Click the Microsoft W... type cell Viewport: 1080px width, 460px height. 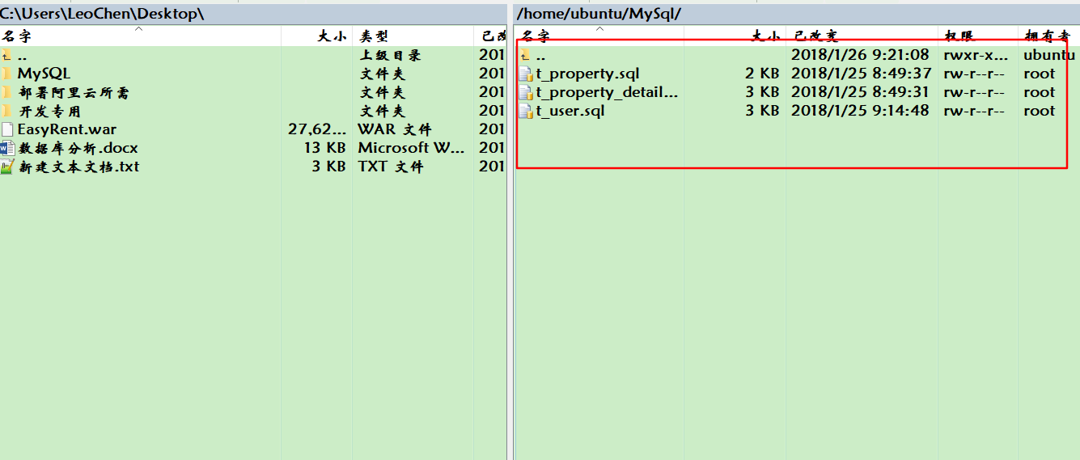tap(412, 148)
